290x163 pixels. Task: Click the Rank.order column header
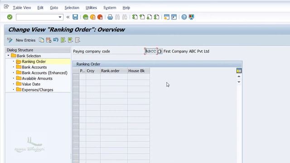click(114, 71)
